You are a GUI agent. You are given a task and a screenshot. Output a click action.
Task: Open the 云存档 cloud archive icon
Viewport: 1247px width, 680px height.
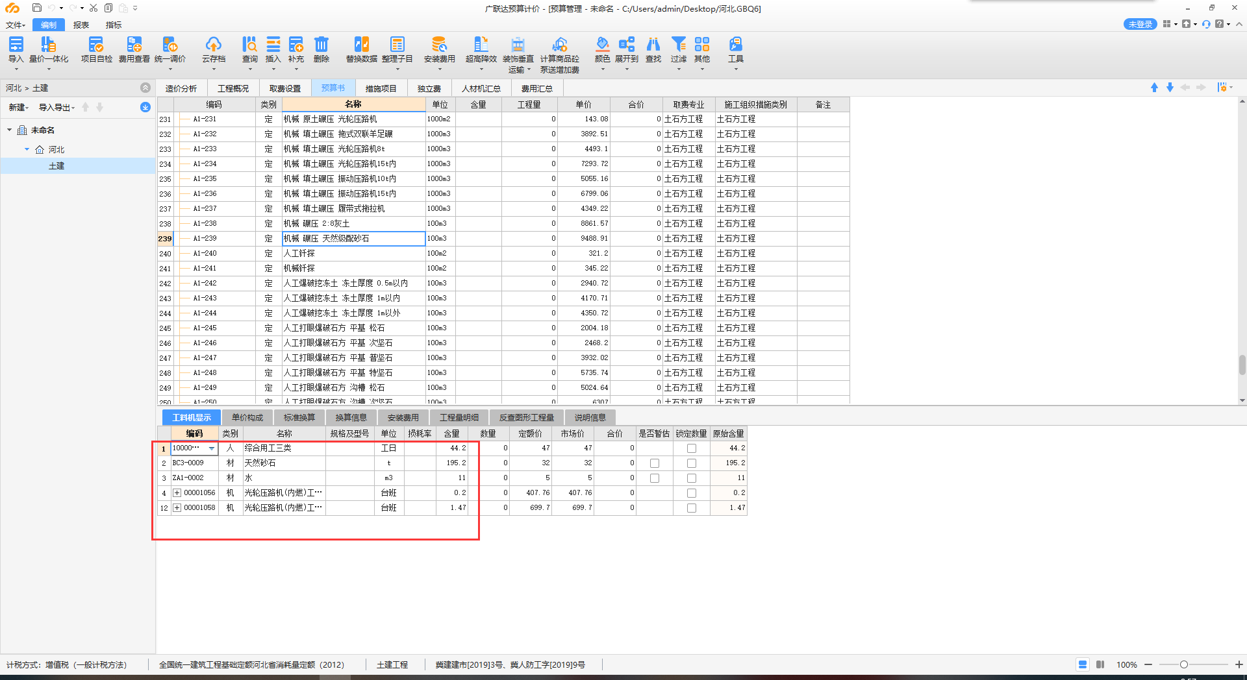click(214, 50)
